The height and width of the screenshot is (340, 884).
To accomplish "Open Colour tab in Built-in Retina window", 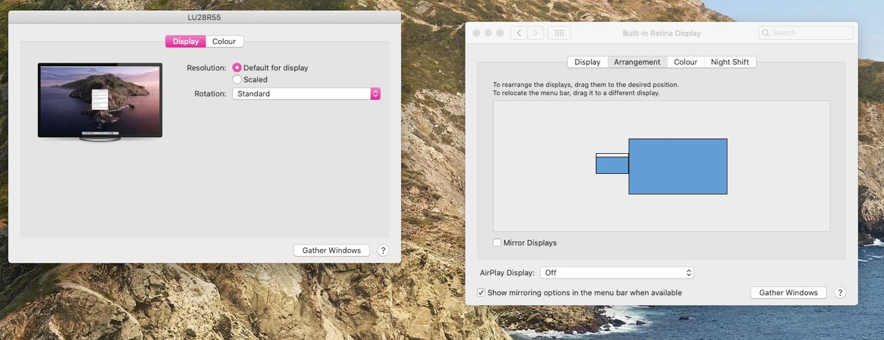I will point(686,62).
